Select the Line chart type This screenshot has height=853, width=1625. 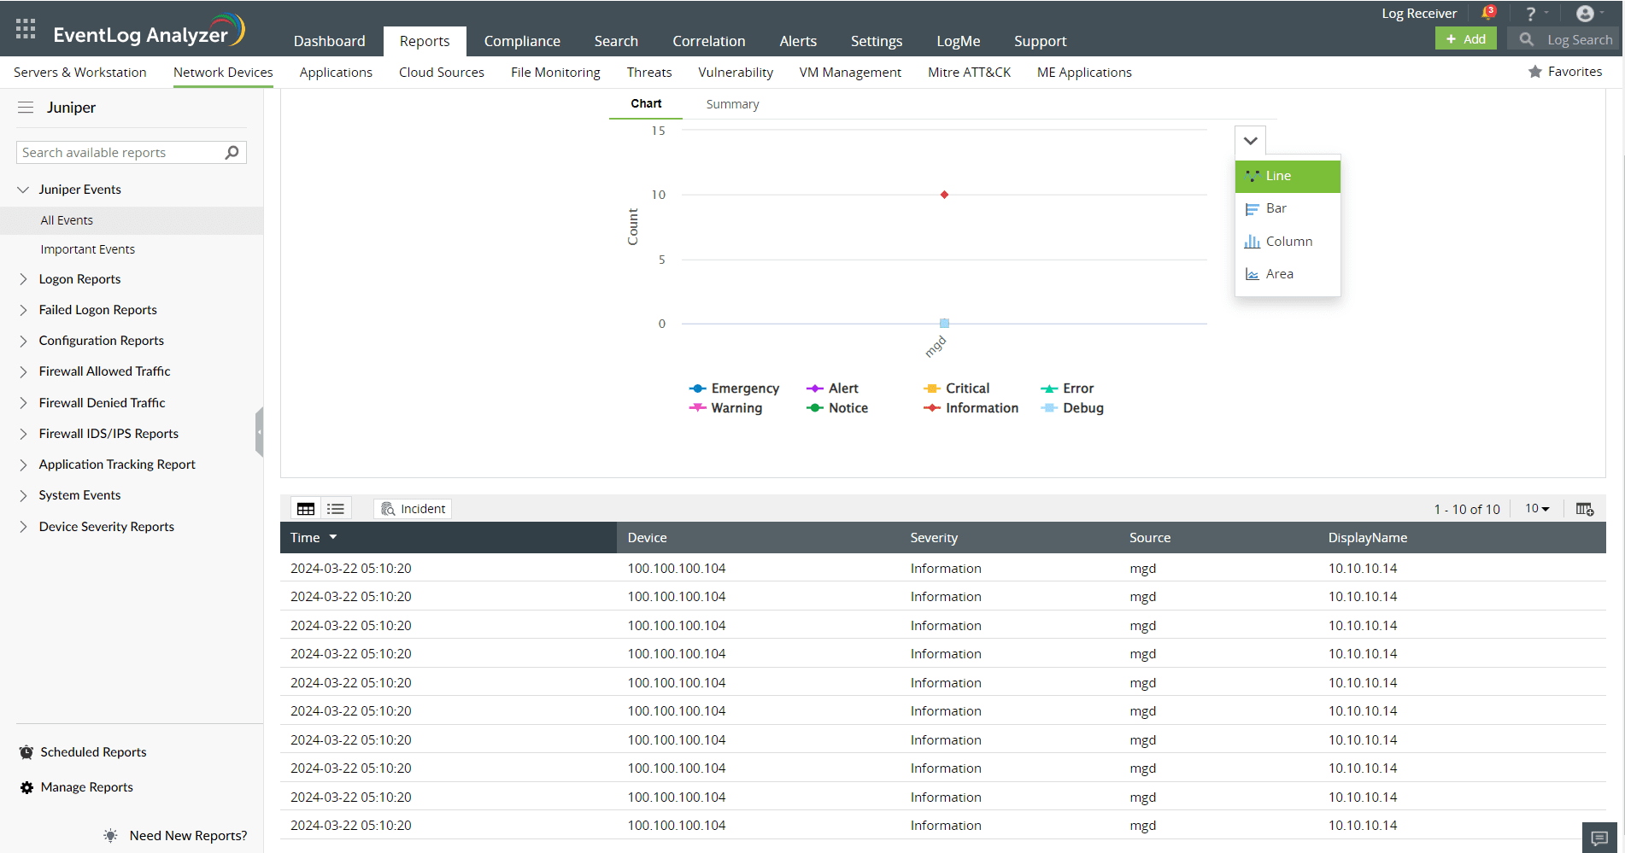tap(1288, 176)
